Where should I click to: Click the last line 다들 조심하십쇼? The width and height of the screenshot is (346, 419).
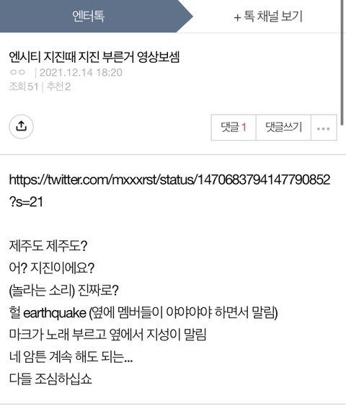(x=50, y=379)
